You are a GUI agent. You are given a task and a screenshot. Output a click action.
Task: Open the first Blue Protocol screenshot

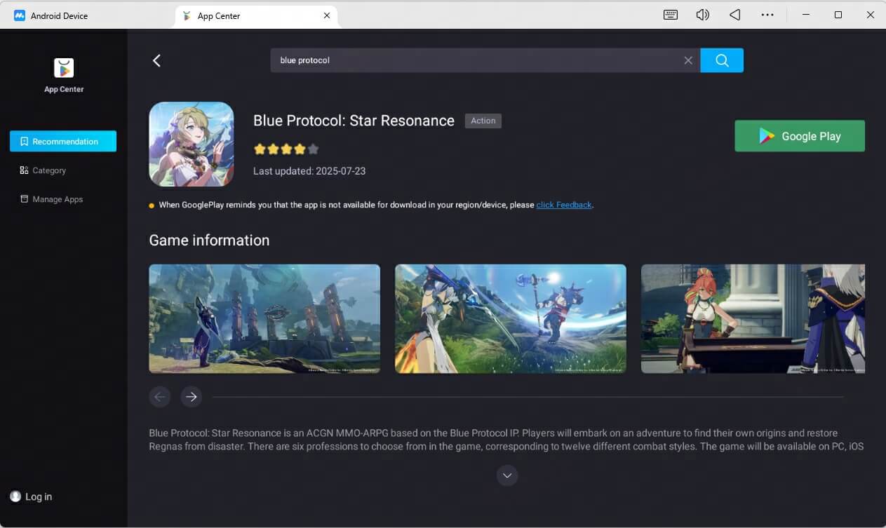pos(264,318)
